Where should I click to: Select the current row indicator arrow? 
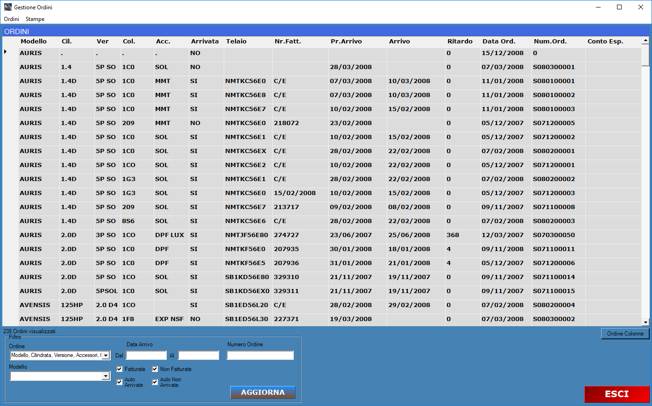pyautogui.click(x=6, y=52)
